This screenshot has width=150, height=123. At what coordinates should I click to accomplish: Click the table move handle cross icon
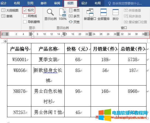[x=5, y=41]
